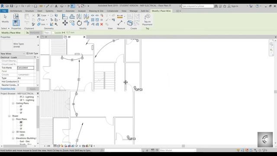Toggle the highlighted Thin Lines icon in quick access toolbar

[73, 6]
